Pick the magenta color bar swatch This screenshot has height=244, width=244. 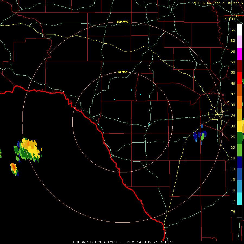239,54
